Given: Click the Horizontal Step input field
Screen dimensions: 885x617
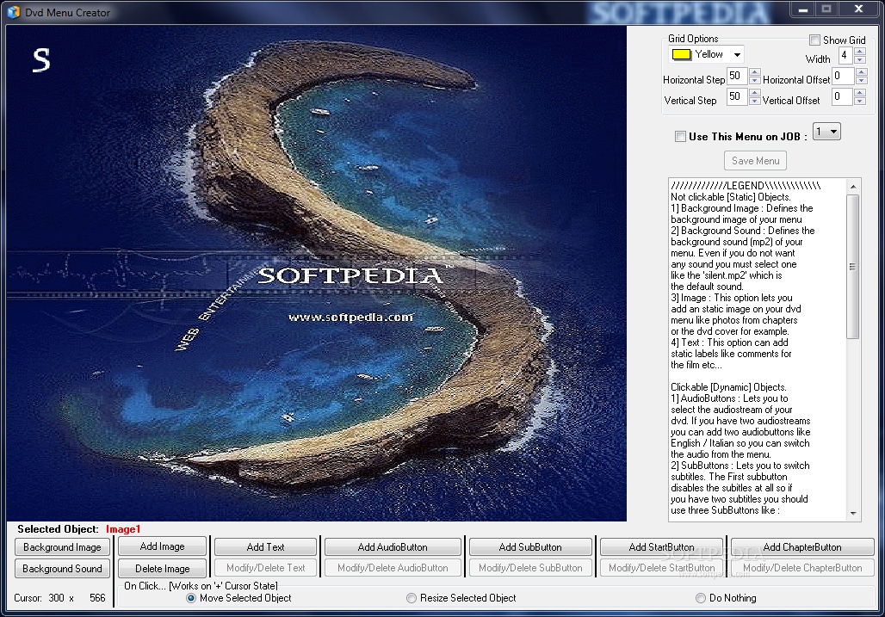Looking at the screenshot, I should click(x=737, y=76).
